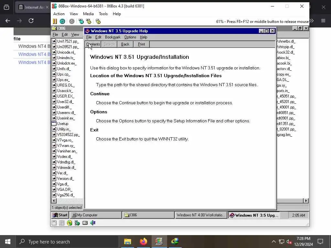This screenshot has width=331, height=248.
Task: Click the teal Ctrl+Alt+Del toolbar icon
Action: [x=81, y=21]
